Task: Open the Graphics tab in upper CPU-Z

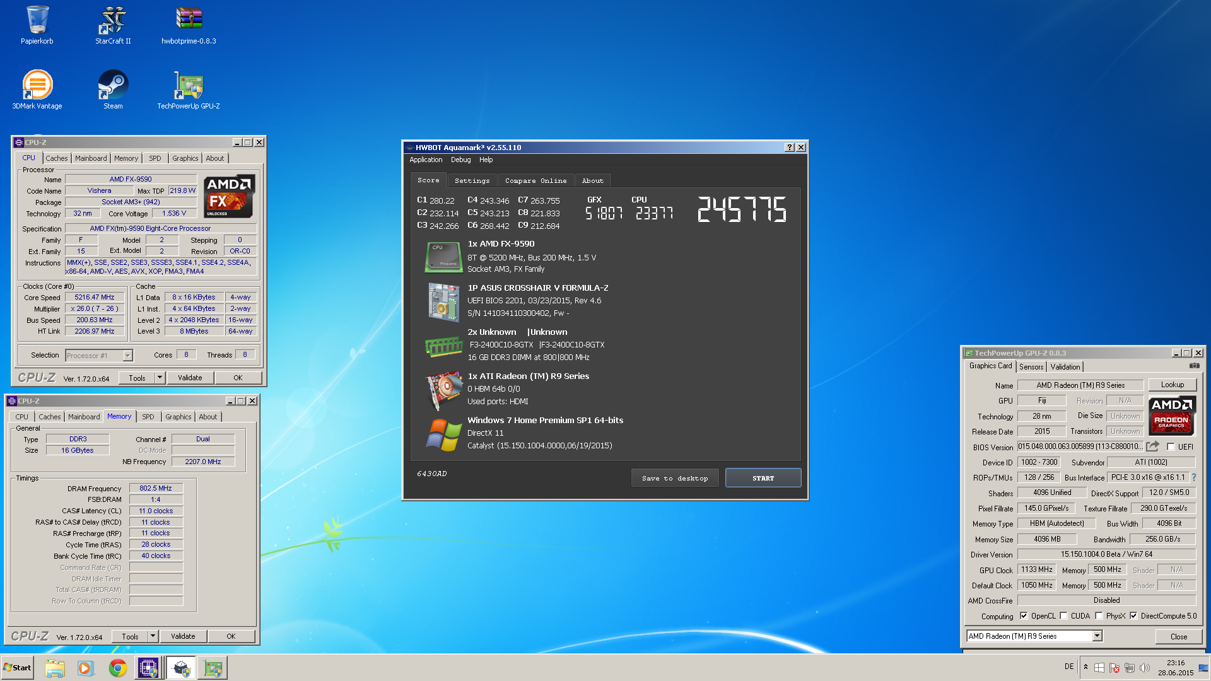Action: pyautogui.click(x=185, y=159)
